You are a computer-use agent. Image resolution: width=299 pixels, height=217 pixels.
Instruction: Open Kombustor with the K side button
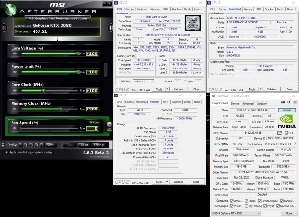pyautogui.click(x=4, y=28)
